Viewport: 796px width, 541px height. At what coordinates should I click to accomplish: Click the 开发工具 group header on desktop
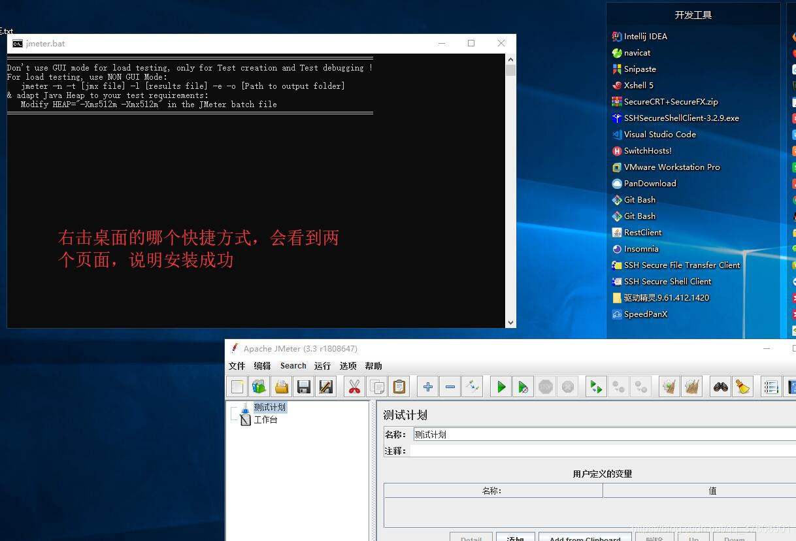[x=693, y=15]
